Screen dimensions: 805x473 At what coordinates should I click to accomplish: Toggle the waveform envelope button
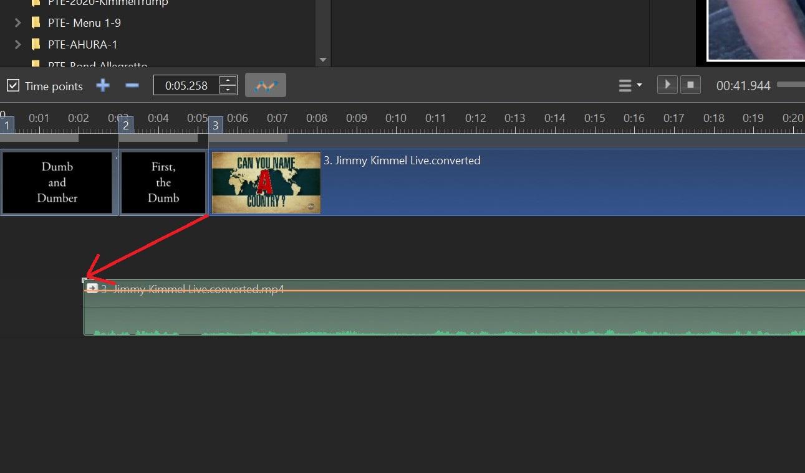pos(266,85)
